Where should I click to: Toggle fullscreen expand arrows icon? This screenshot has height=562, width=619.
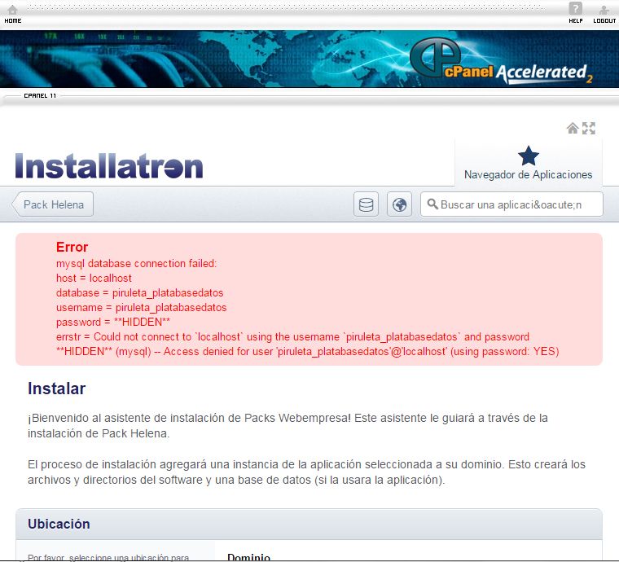pos(589,128)
